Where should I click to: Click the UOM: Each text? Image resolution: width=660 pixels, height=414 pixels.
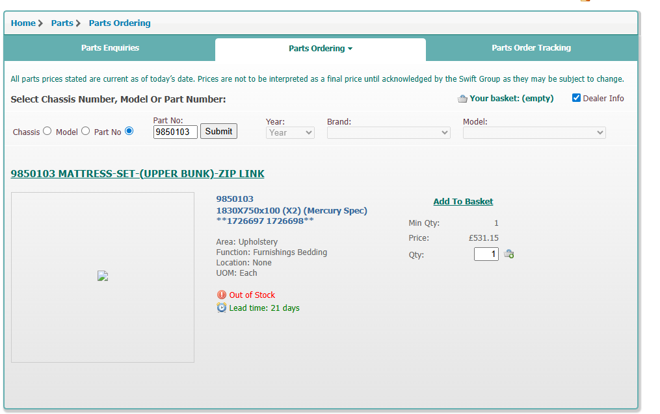[237, 273]
